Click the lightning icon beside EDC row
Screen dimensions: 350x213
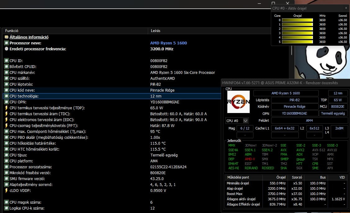click(7, 120)
